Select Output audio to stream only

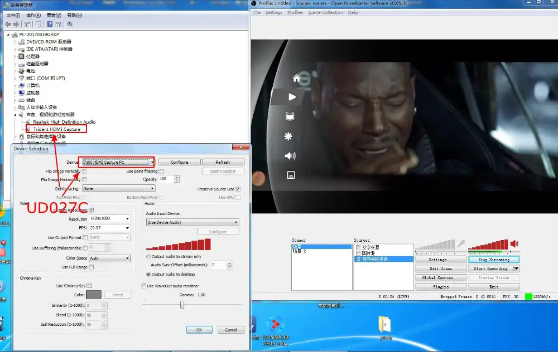(148, 256)
